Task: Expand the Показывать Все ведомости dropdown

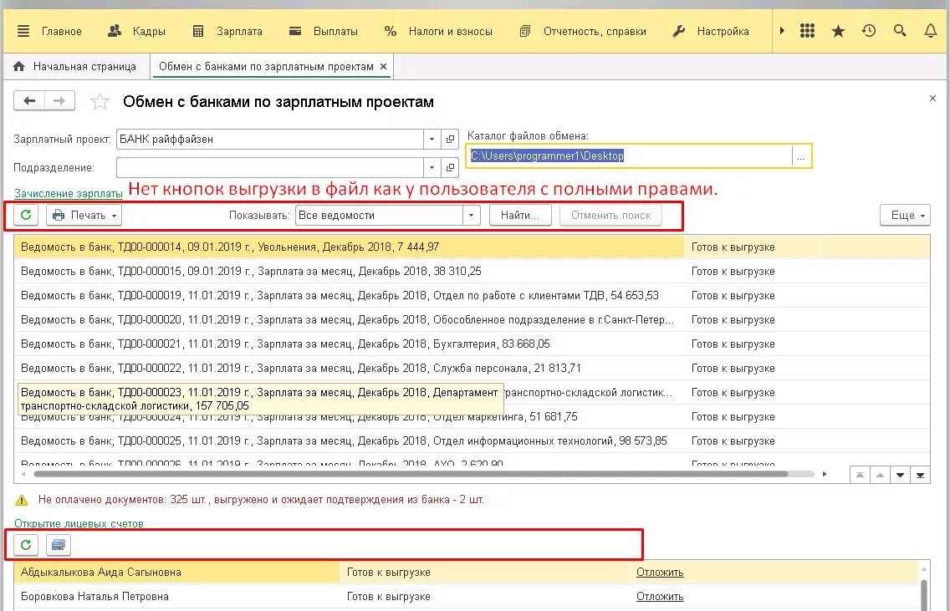Action: 472,215
